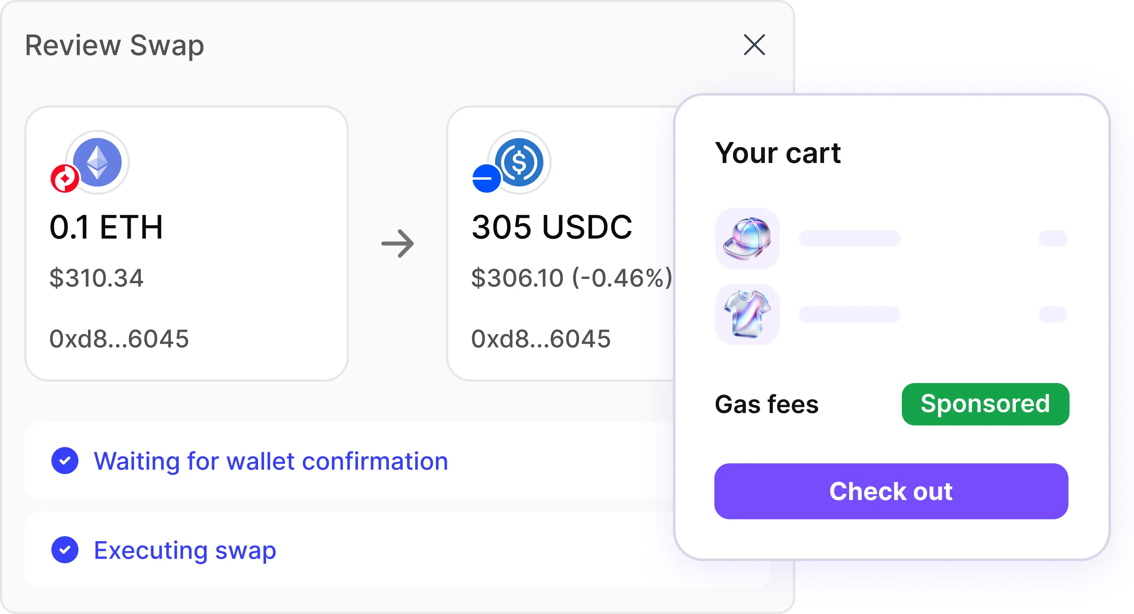This screenshot has width=1134, height=614.
Task: Close the Review Swap dialog
Action: tap(754, 45)
